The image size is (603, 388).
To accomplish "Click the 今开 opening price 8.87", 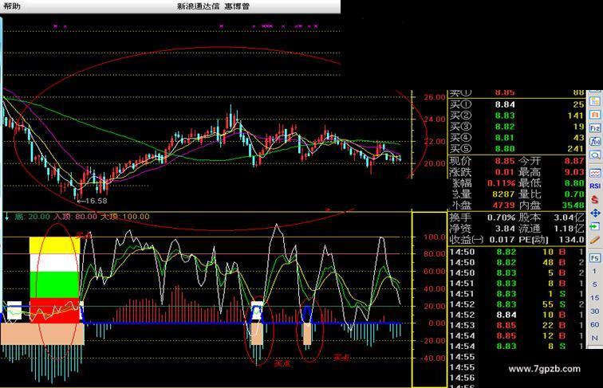I will (x=574, y=161).
